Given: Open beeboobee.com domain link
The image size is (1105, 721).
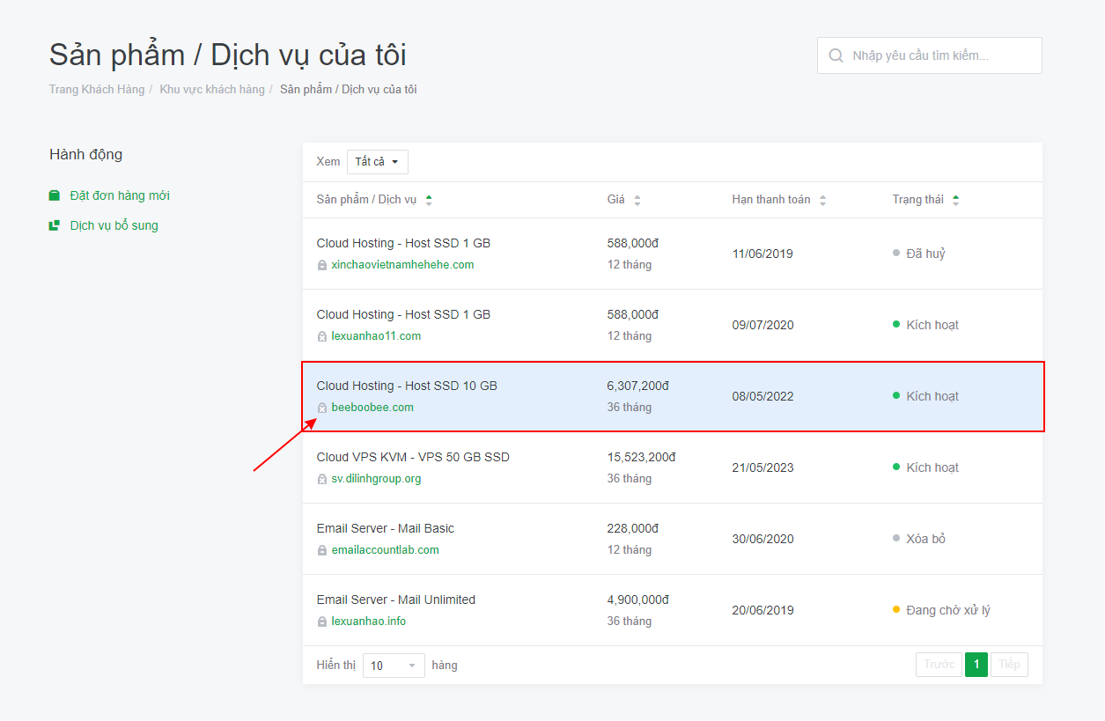Looking at the screenshot, I should click(372, 408).
